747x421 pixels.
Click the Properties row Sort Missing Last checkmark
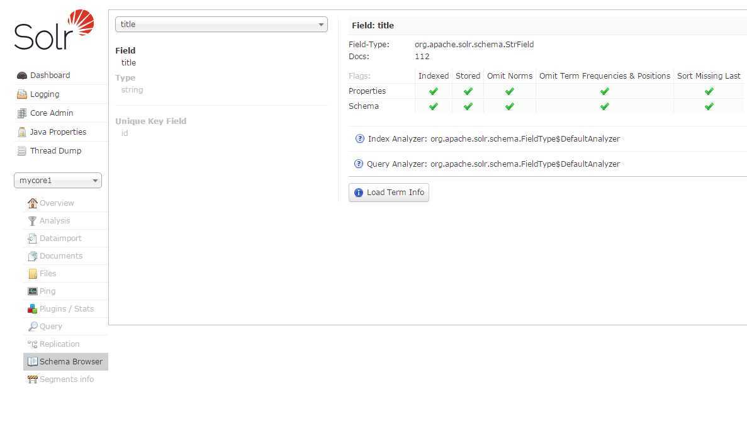pyautogui.click(x=709, y=91)
